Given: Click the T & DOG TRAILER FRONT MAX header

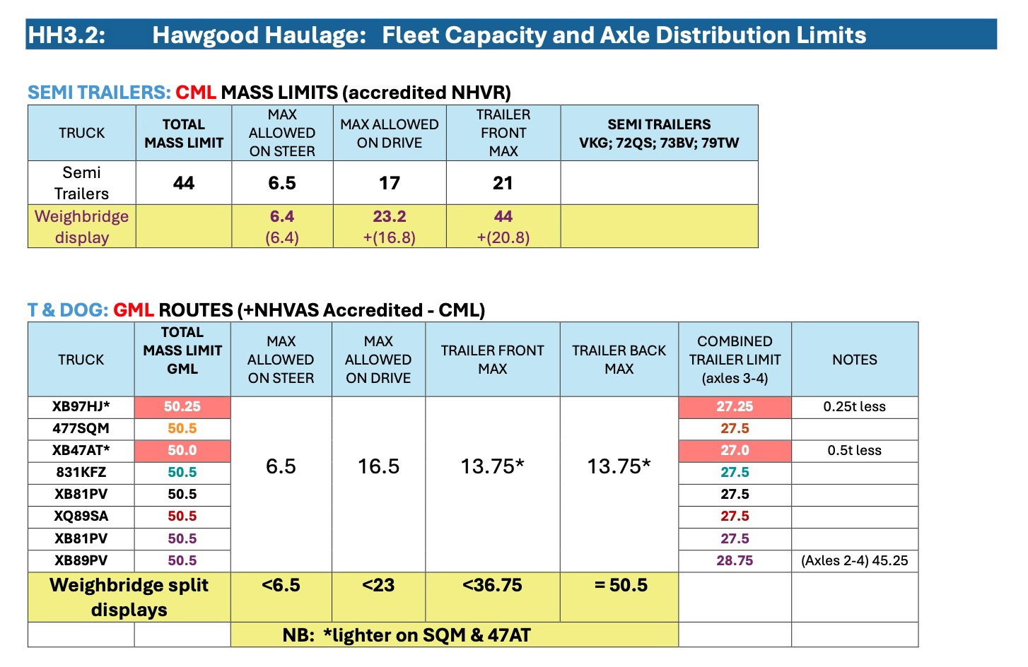Looking at the screenshot, I should [x=493, y=360].
